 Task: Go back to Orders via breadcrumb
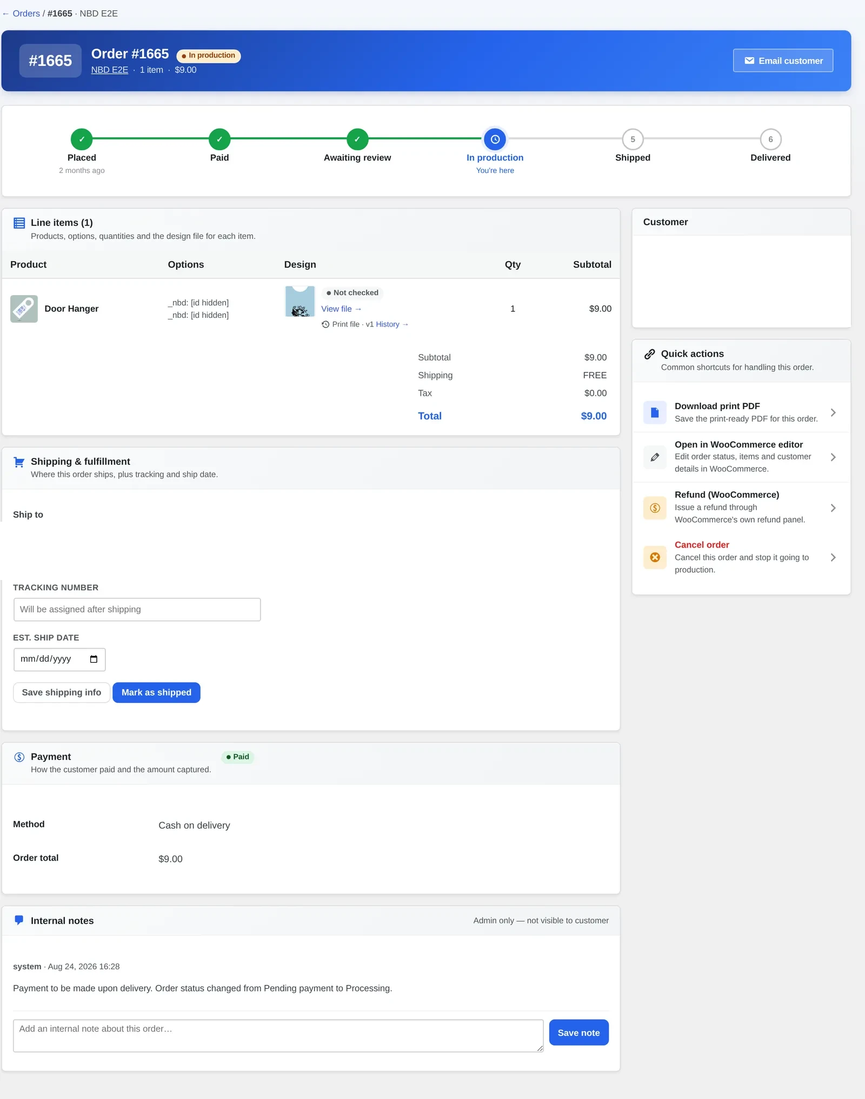[x=22, y=14]
